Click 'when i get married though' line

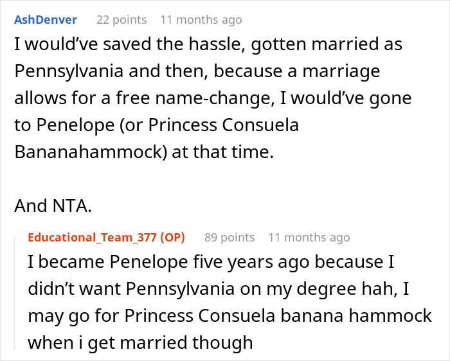(139, 342)
